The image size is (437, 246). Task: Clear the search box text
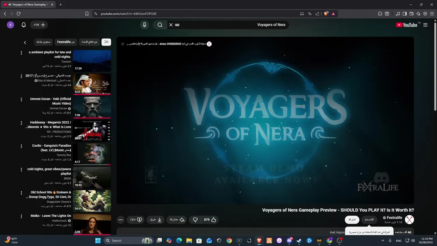click(x=171, y=25)
